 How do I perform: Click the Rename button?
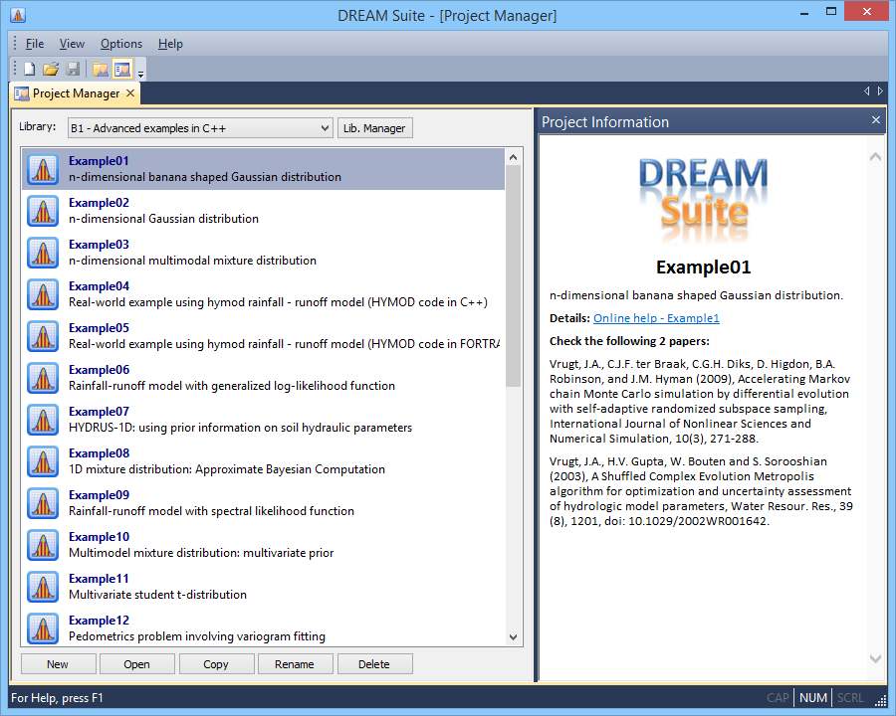click(x=295, y=664)
